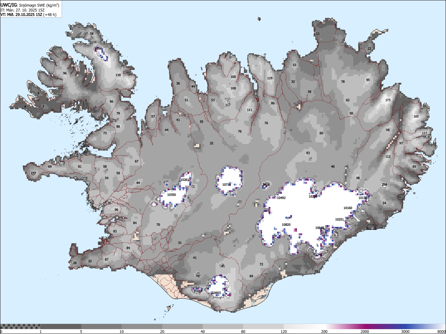
Task: Select the value 100 on the northern peninsula
Action: (233, 77)
